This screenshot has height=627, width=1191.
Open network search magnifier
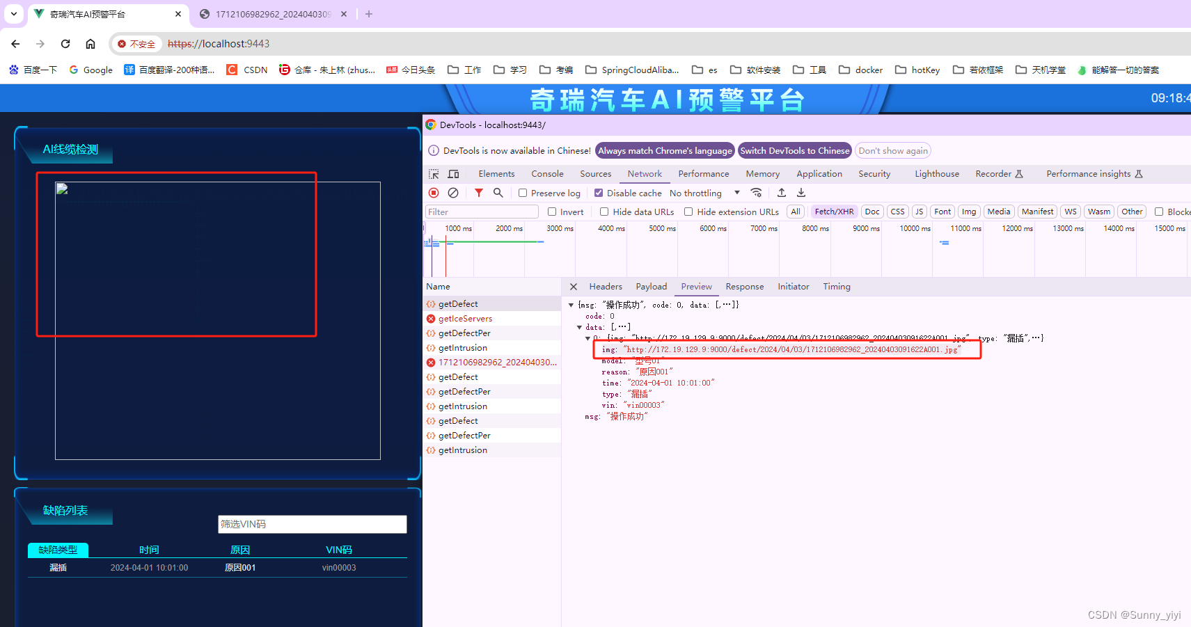coord(498,193)
